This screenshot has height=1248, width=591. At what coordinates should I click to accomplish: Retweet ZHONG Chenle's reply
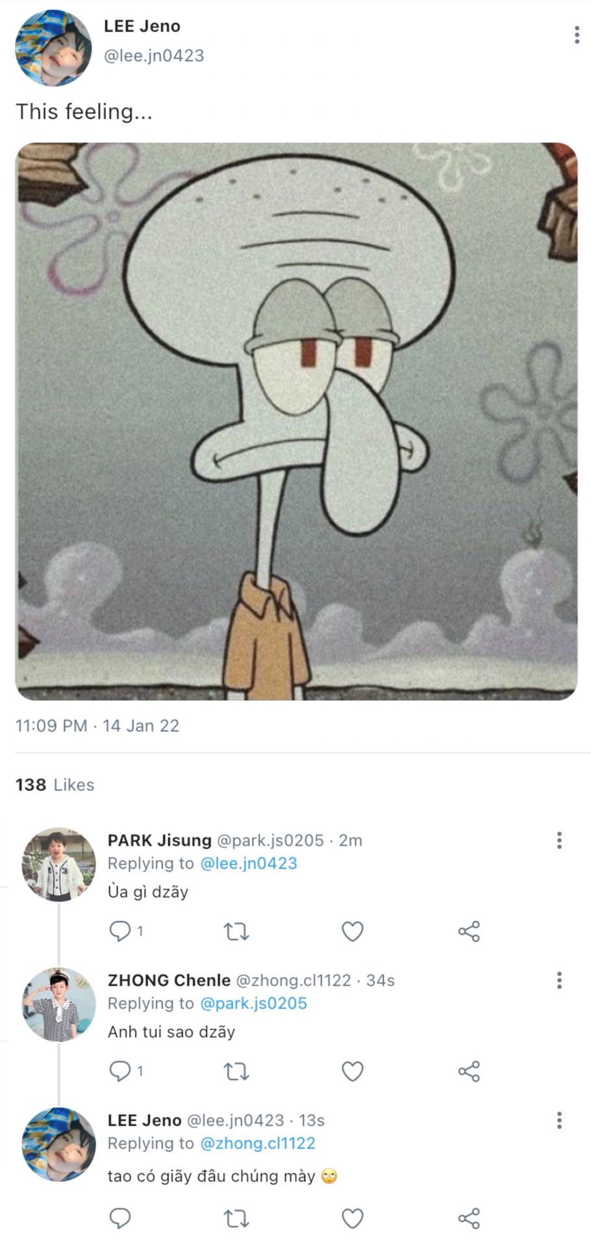point(236,1072)
